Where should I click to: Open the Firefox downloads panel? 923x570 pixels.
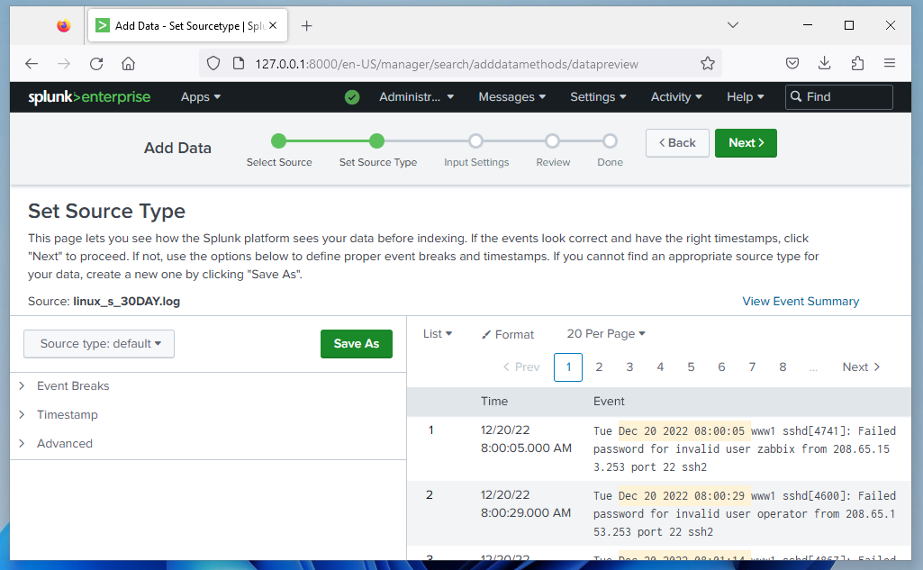(825, 64)
